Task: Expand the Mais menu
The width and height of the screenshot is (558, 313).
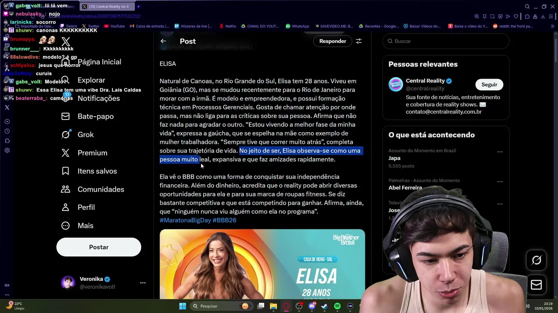Action: tap(77, 226)
